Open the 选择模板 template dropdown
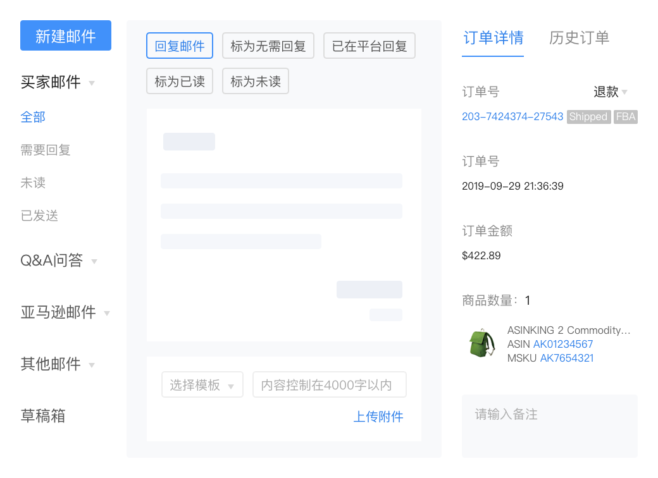This screenshot has height=478, width=658. coord(202,384)
